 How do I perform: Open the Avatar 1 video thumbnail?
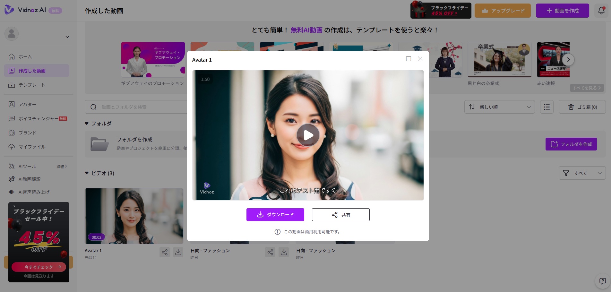coord(134,216)
